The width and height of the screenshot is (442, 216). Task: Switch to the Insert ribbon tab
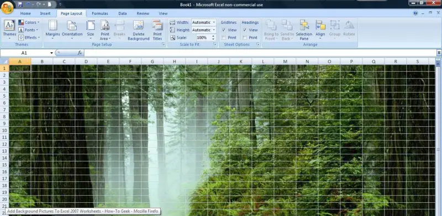click(45, 13)
